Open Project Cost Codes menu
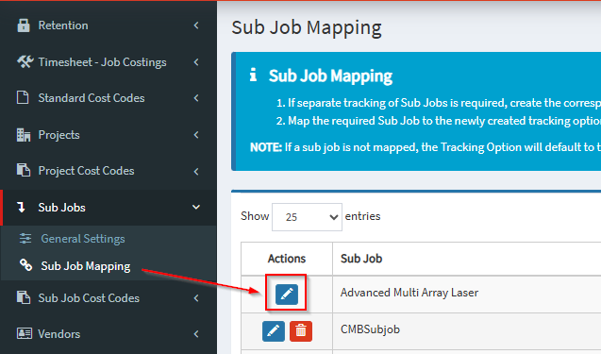Screen dimensions: 601x354 tap(109, 171)
